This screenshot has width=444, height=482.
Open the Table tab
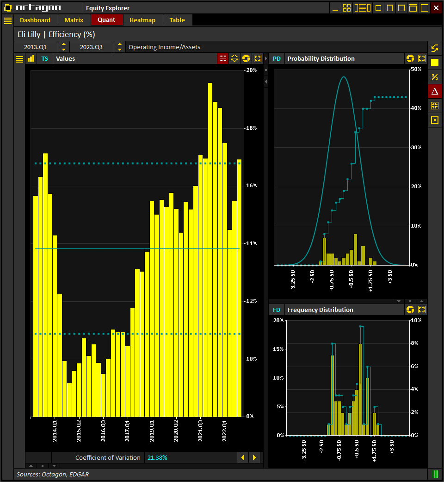click(x=177, y=20)
